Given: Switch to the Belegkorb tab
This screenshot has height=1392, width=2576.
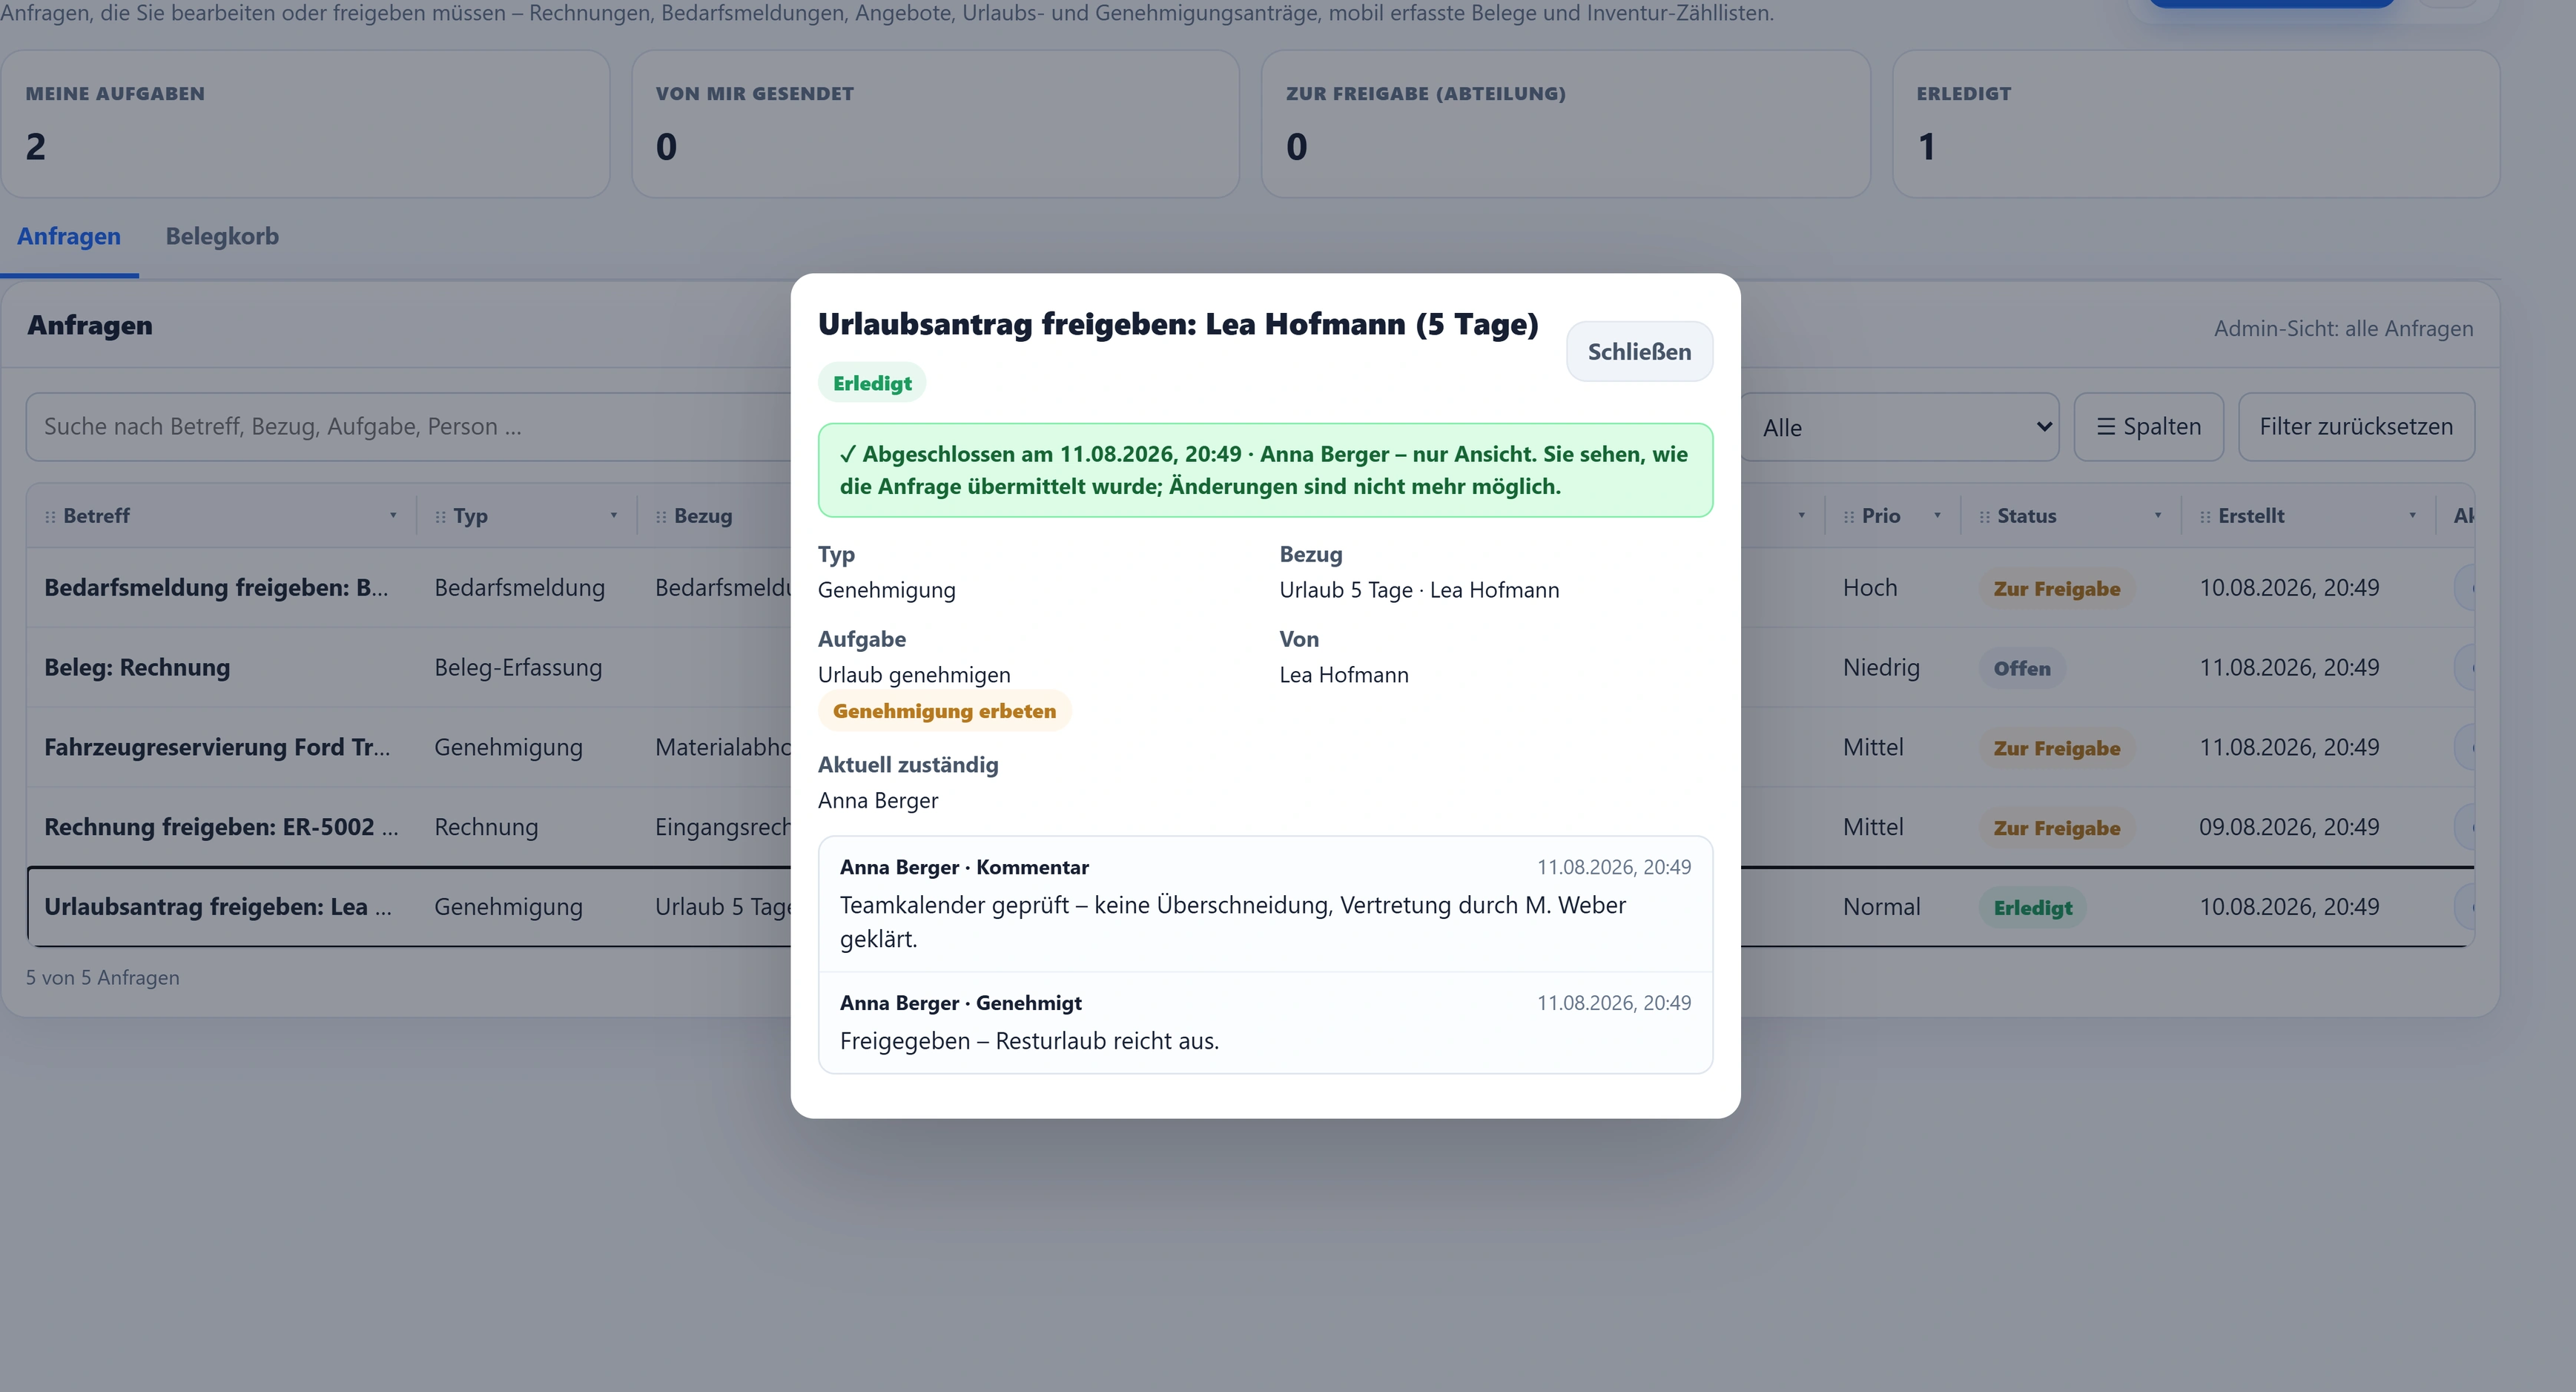Looking at the screenshot, I should tap(222, 237).
